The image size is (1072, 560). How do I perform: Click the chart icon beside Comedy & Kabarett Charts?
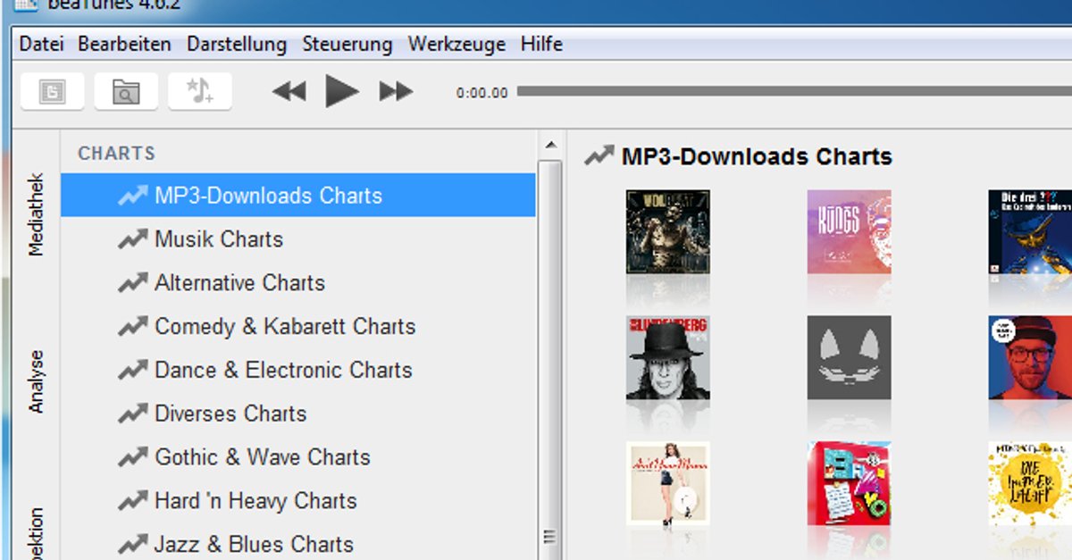click(132, 327)
